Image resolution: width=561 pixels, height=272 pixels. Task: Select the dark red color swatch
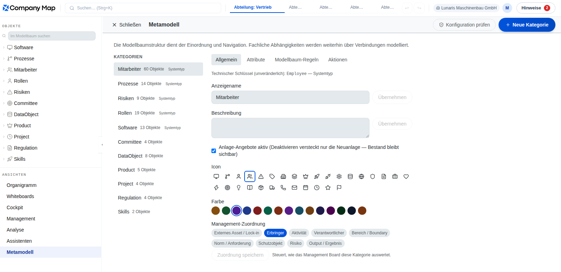click(257, 211)
